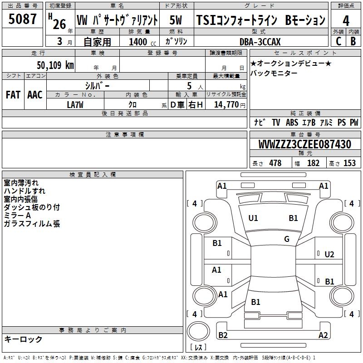Click the ナビ equipment entry
Viewport: 363px width, 363px height.
[260, 123]
